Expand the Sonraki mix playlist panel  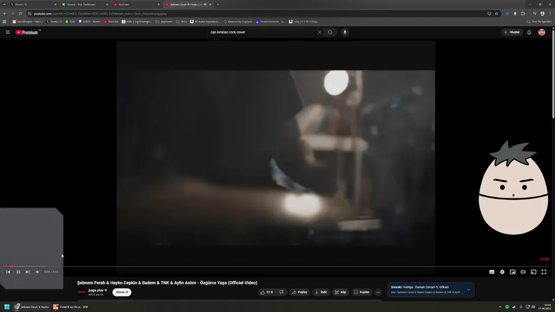click(x=468, y=289)
